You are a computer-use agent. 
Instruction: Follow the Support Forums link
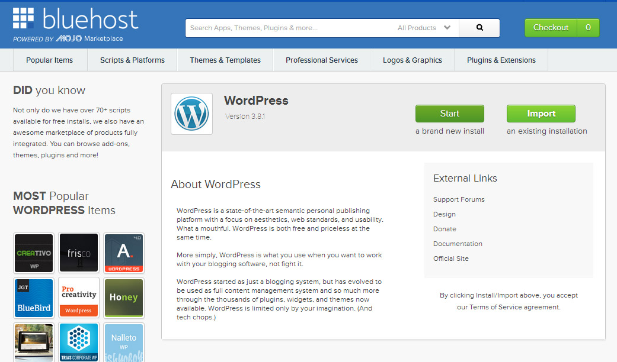(459, 199)
